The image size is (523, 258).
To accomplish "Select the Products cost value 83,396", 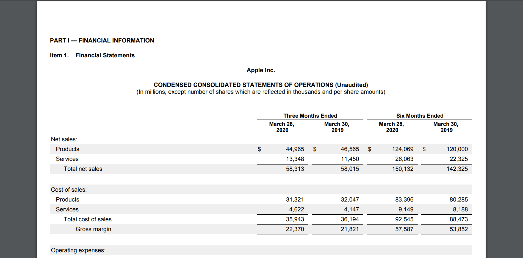I will [404, 200].
